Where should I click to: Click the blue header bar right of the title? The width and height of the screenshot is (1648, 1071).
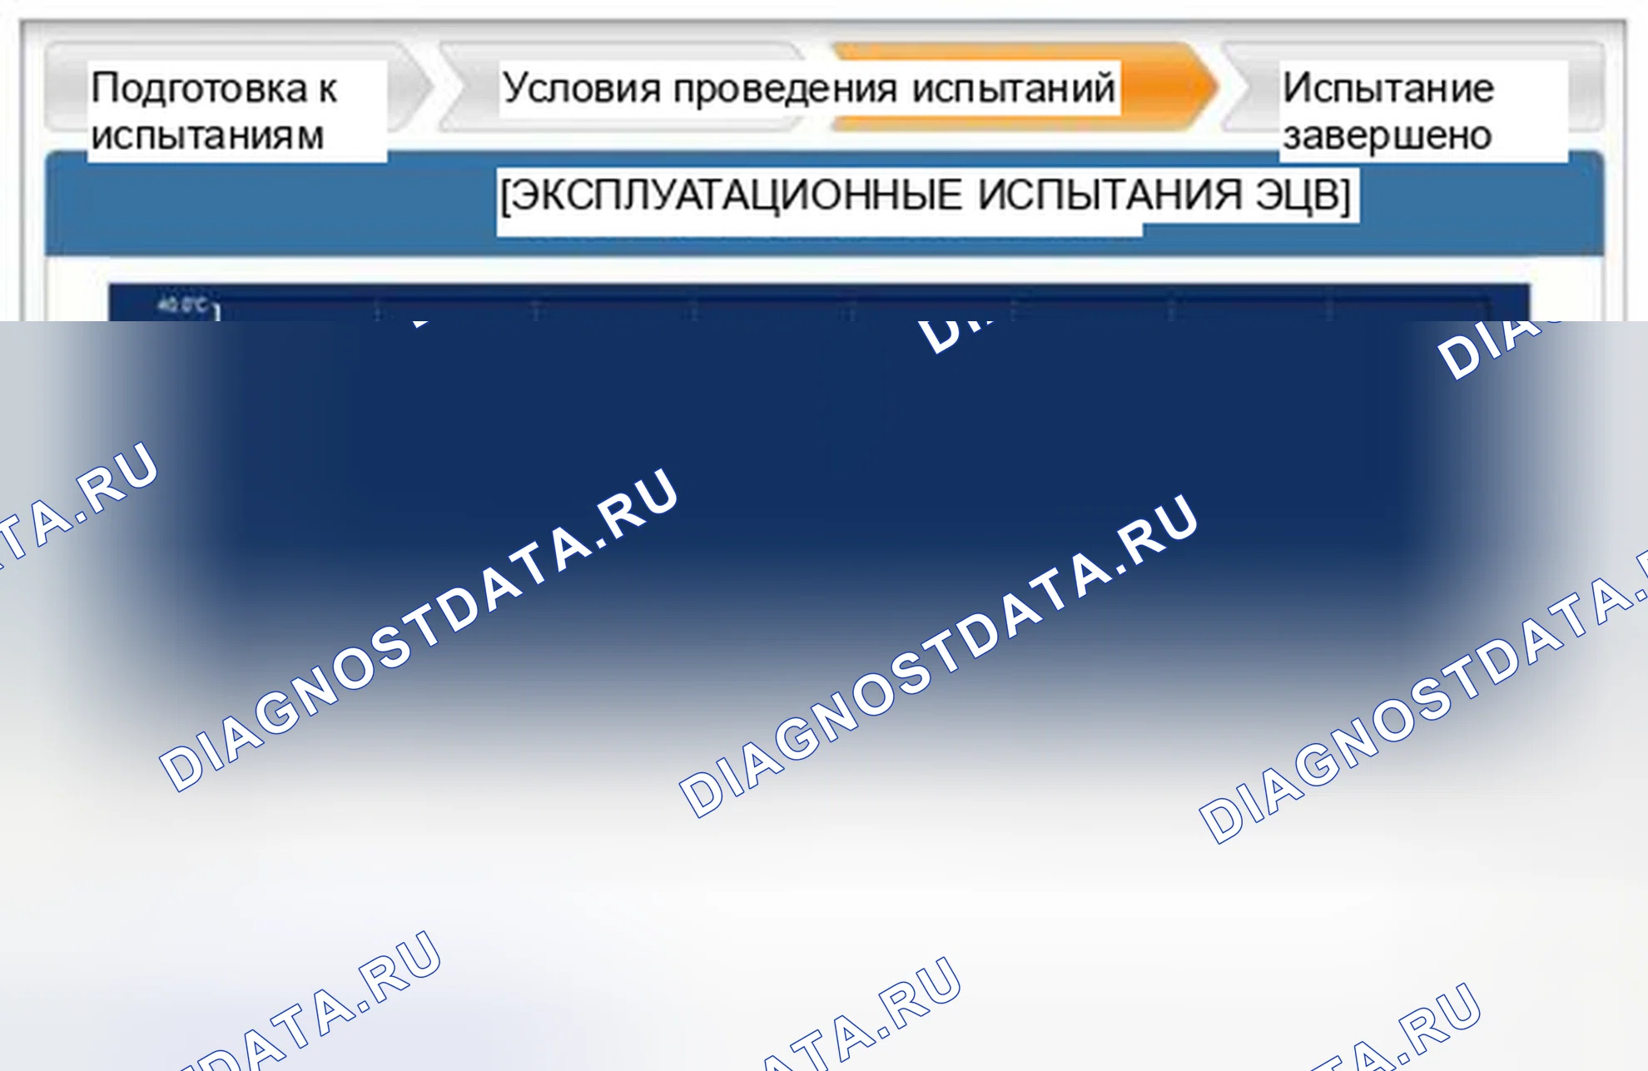(x=1482, y=204)
